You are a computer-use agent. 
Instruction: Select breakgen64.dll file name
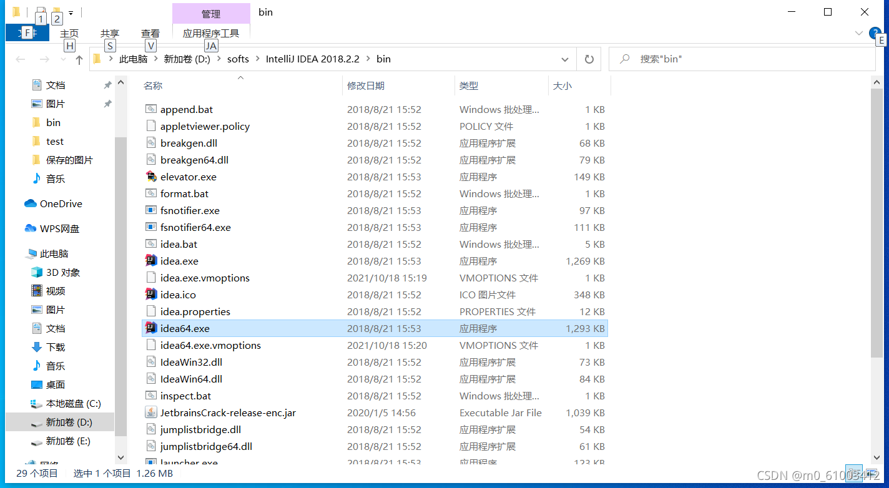[194, 160]
